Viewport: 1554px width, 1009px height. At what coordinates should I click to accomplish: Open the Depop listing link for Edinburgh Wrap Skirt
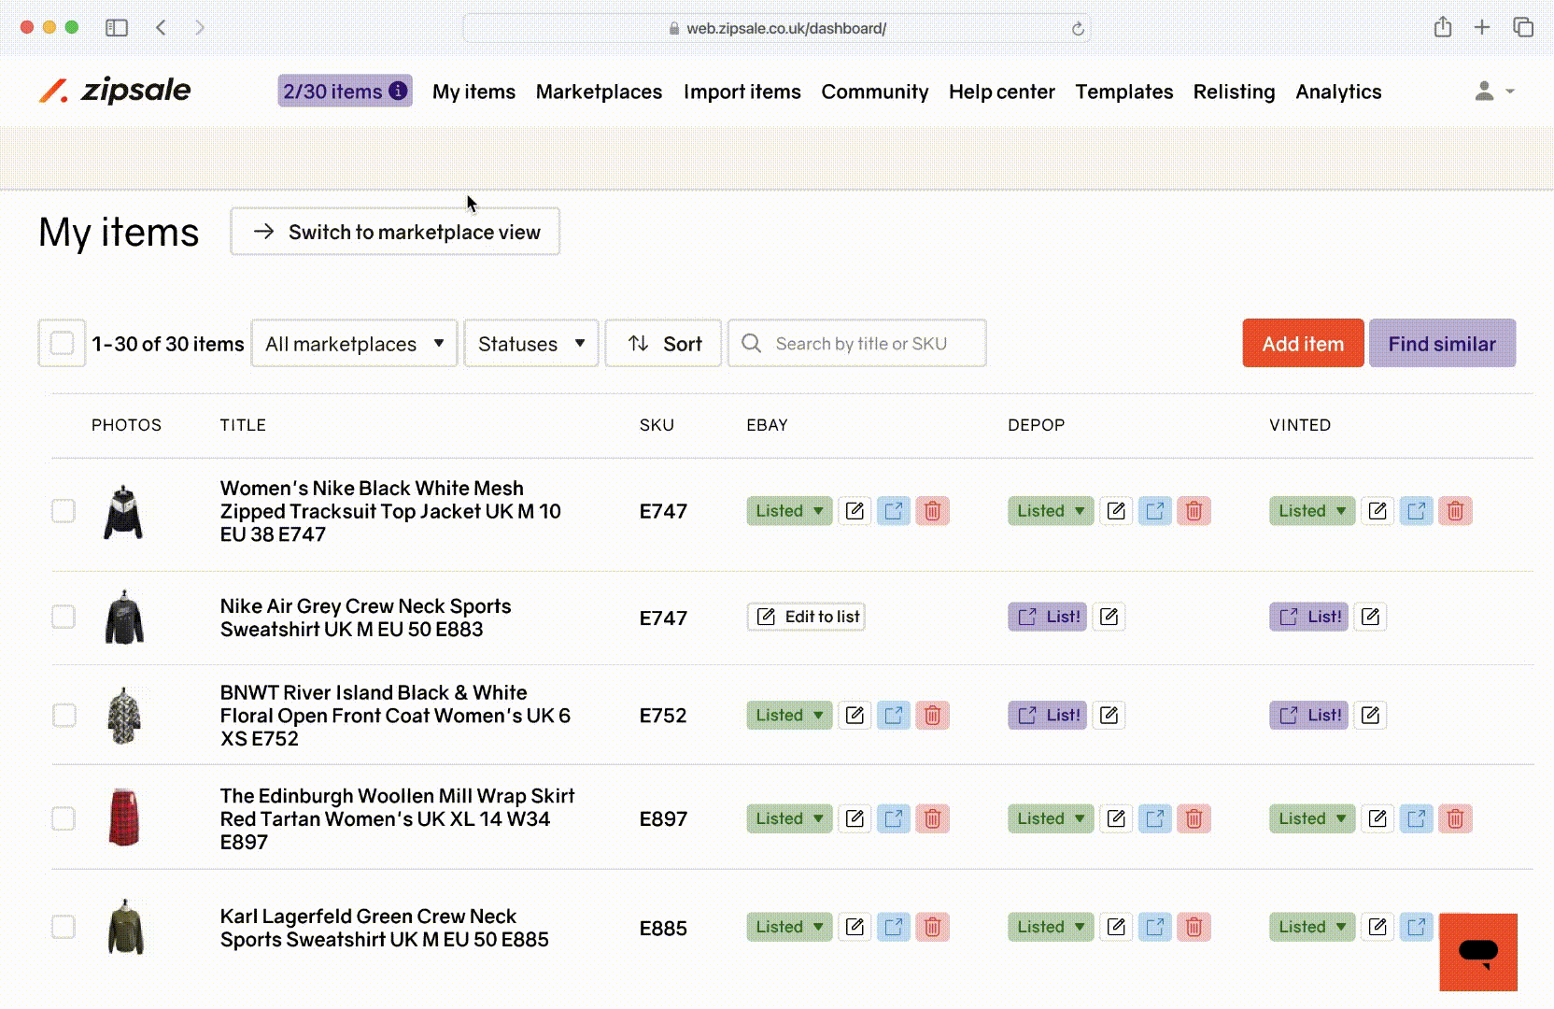click(1155, 819)
